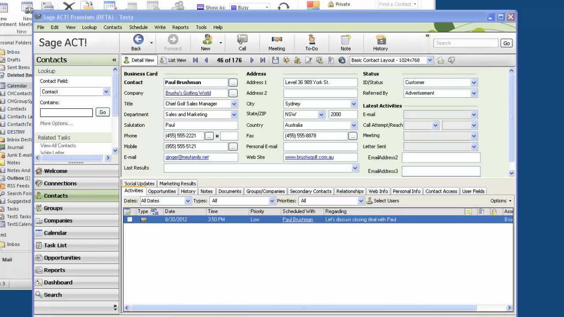Click the Address 2 input field
Image resolution: width=564 pixels, height=317 pixels.
pos(320,93)
